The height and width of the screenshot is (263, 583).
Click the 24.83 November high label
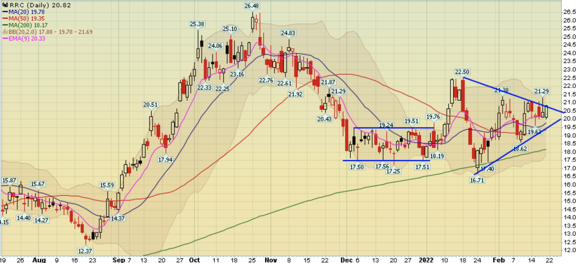288,33
